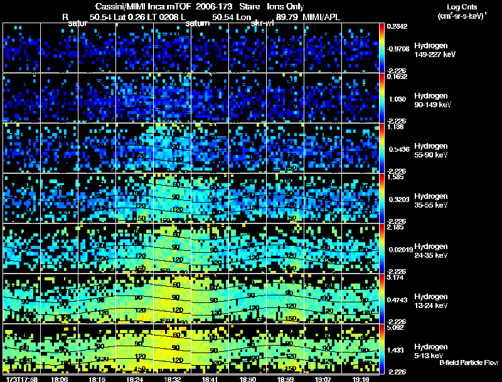Viewport: 502px width, 382px height.
Task: Click the '18:50' time axis label
Action: (x=248, y=379)
